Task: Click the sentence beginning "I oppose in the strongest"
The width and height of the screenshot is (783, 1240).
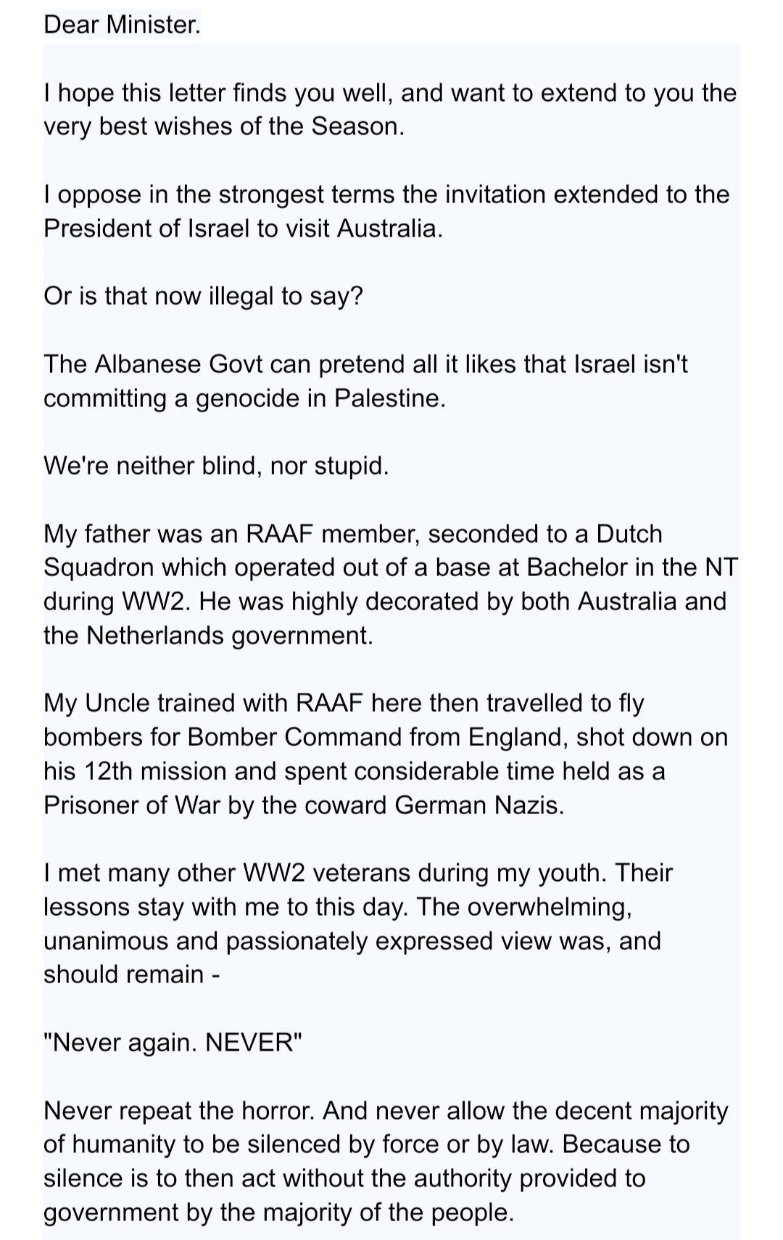Action: 386,194
